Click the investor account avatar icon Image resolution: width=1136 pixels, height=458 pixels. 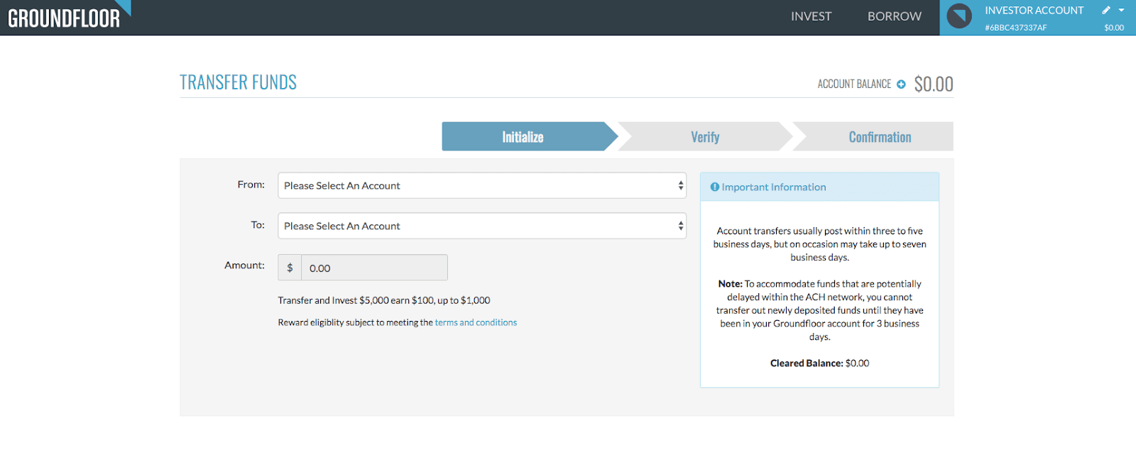click(x=959, y=16)
